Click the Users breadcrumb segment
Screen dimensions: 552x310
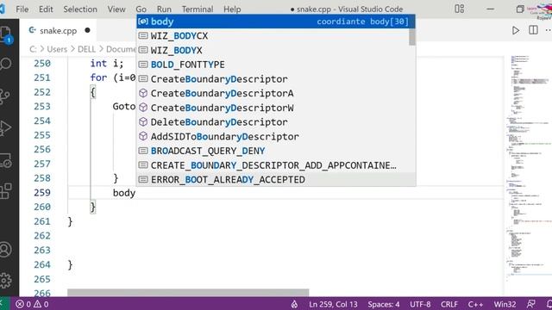[57, 49]
